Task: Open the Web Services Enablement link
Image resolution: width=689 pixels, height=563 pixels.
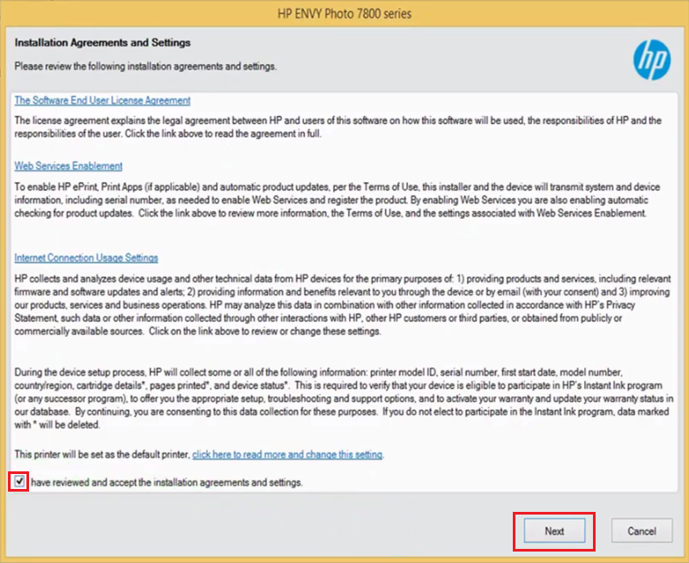Action: [68, 166]
